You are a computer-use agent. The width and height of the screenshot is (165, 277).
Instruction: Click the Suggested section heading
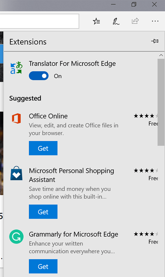(25, 98)
